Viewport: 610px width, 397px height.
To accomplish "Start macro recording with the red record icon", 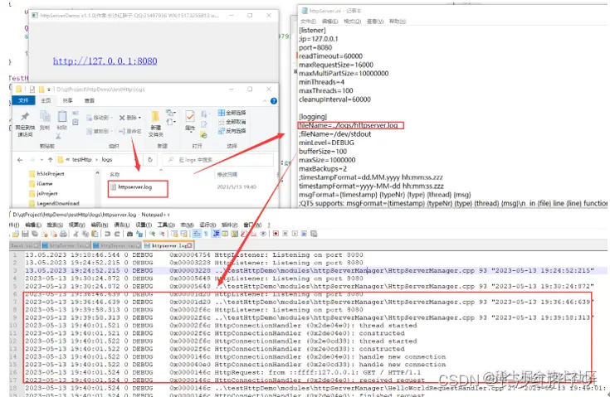I will pyautogui.click(x=276, y=234).
